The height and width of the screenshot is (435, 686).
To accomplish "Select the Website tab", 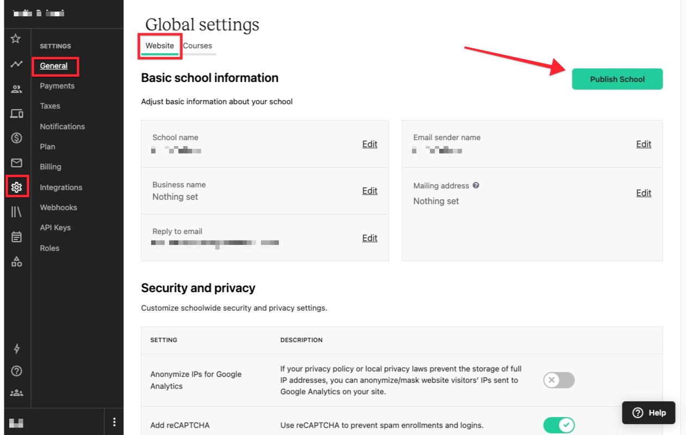I will (x=160, y=46).
